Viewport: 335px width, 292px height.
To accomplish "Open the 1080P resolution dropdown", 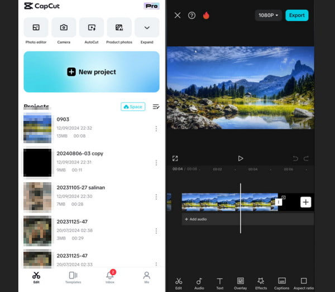I will click(268, 16).
